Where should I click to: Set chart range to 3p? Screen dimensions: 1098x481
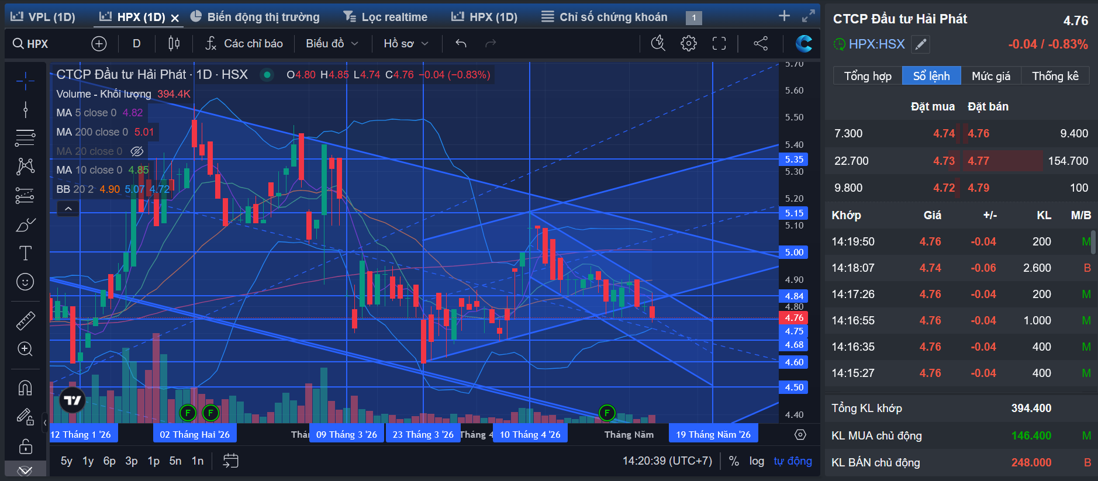pos(132,461)
